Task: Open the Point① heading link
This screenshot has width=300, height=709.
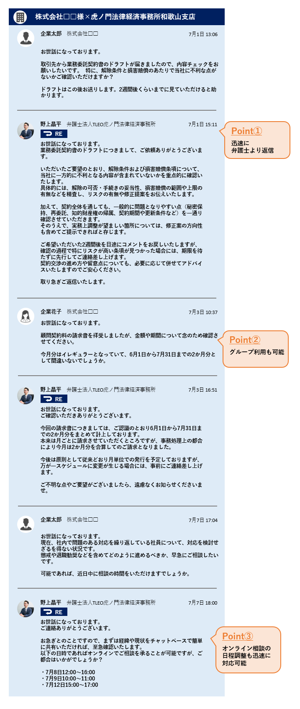Action: click(246, 131)
